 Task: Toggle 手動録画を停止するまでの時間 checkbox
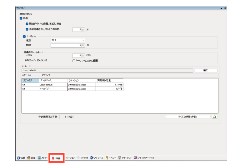[x=27, y=29]
